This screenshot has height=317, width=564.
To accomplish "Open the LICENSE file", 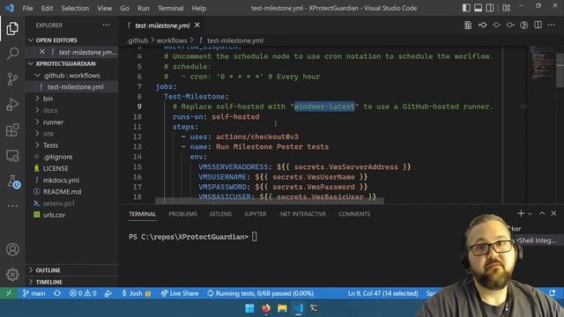I will pos(56,168).
